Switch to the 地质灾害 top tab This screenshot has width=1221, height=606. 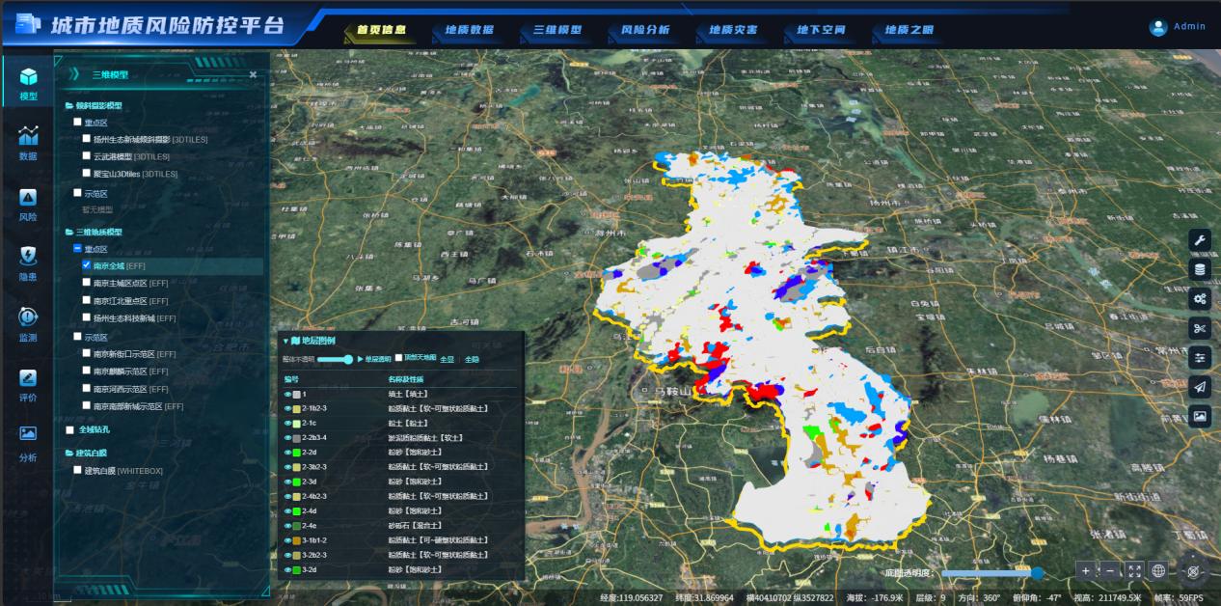(x=733, y=30)
